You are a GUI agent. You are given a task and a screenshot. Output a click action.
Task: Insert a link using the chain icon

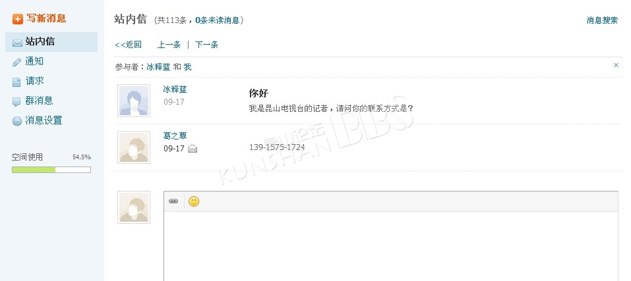click(x=173, y=201)
